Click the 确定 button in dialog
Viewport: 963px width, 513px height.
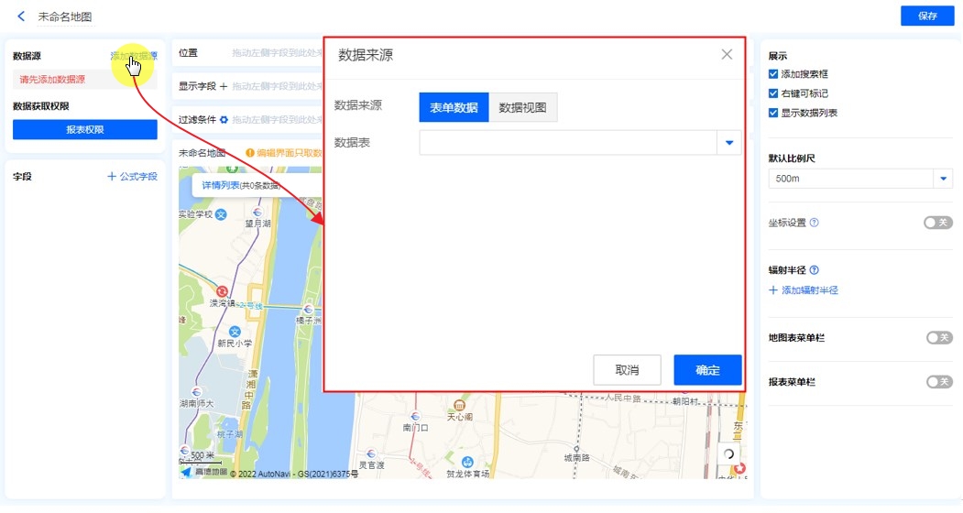pyautogui.click(x=707, y=370)
